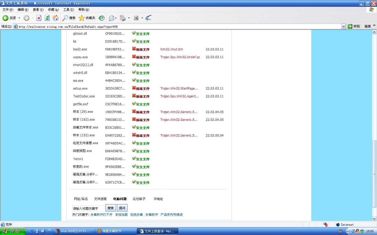Open the Favorites (收藏夹) star icon
Image resolution: width=377 pixels, height=235 pixels.
tap(82, 18)
